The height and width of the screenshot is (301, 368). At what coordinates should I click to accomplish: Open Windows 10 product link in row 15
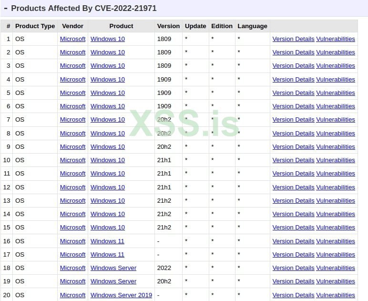[108, 228]
